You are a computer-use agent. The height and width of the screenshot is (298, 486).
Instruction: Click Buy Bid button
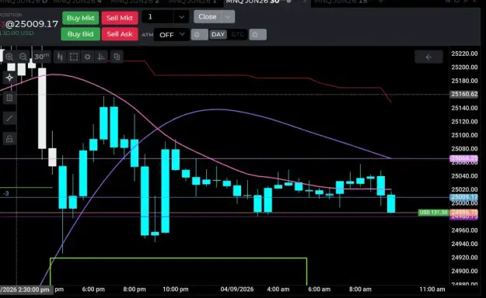tap(81, 34)
